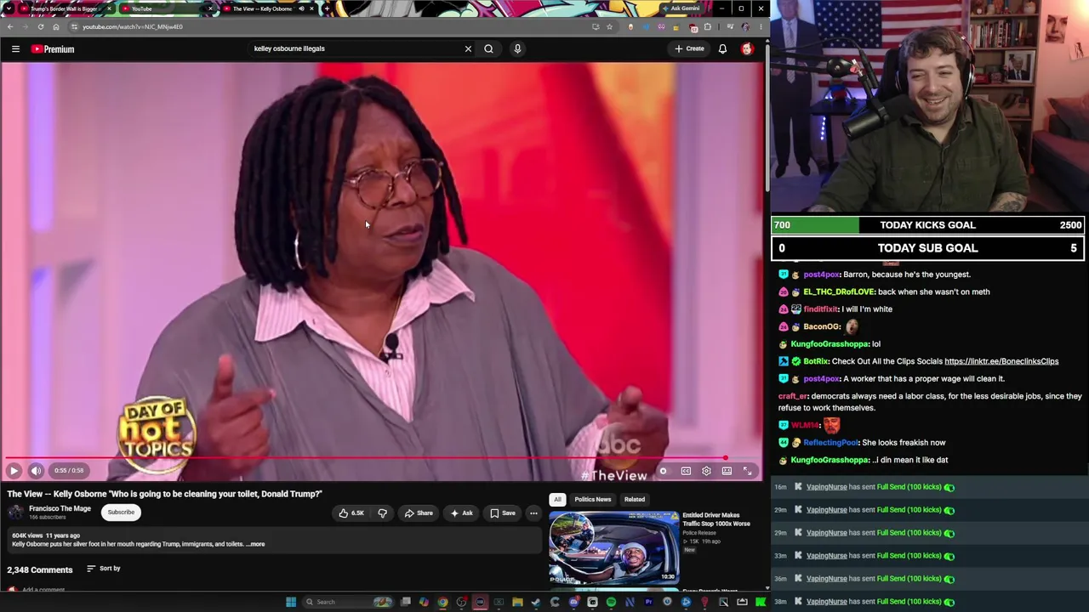The height and width of the screenshot is (612, 1089).
Task: Expand the description with '...more'
Action: point(256,544)
